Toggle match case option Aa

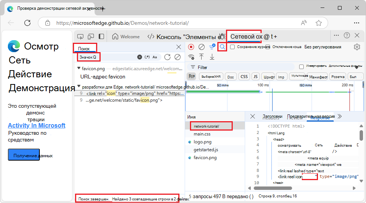click(x=155, y=57)
